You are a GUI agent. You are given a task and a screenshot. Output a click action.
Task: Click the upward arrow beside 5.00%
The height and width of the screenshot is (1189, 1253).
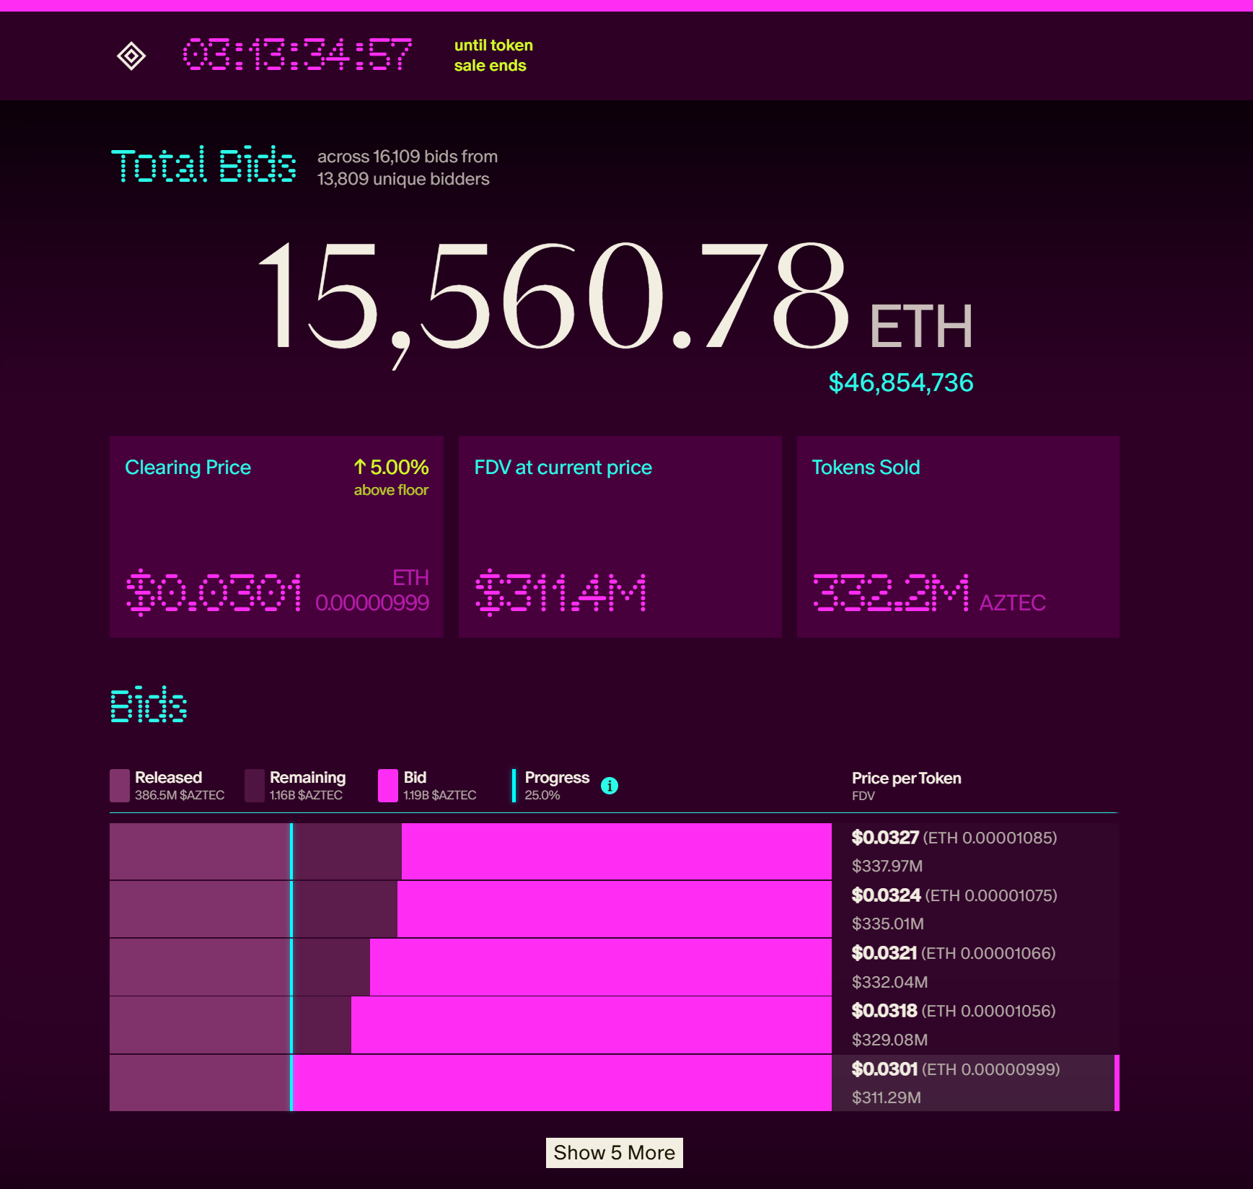(x=360, y=468)
